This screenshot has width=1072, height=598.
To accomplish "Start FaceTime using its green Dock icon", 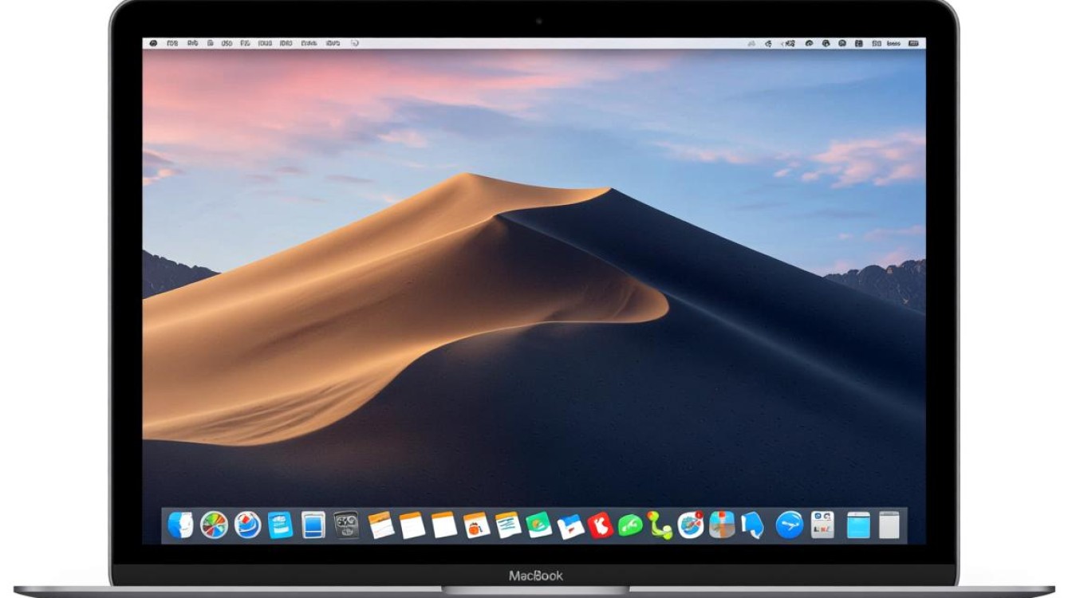I will coord(629,526).
